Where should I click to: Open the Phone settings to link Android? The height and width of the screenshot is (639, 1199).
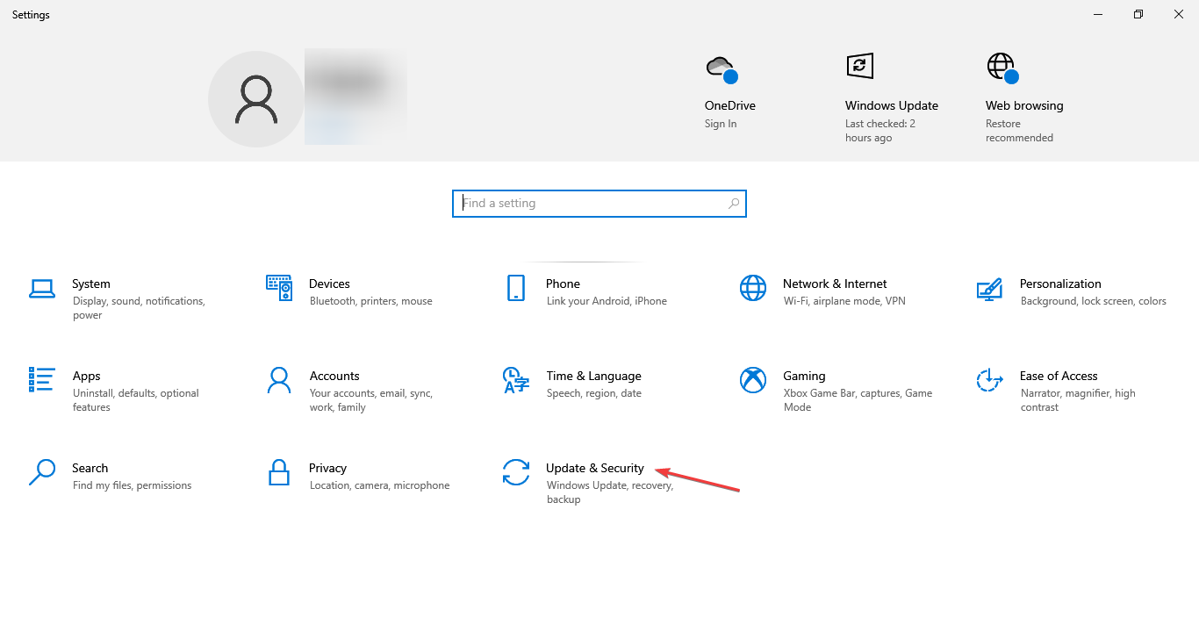coord(563,292)
